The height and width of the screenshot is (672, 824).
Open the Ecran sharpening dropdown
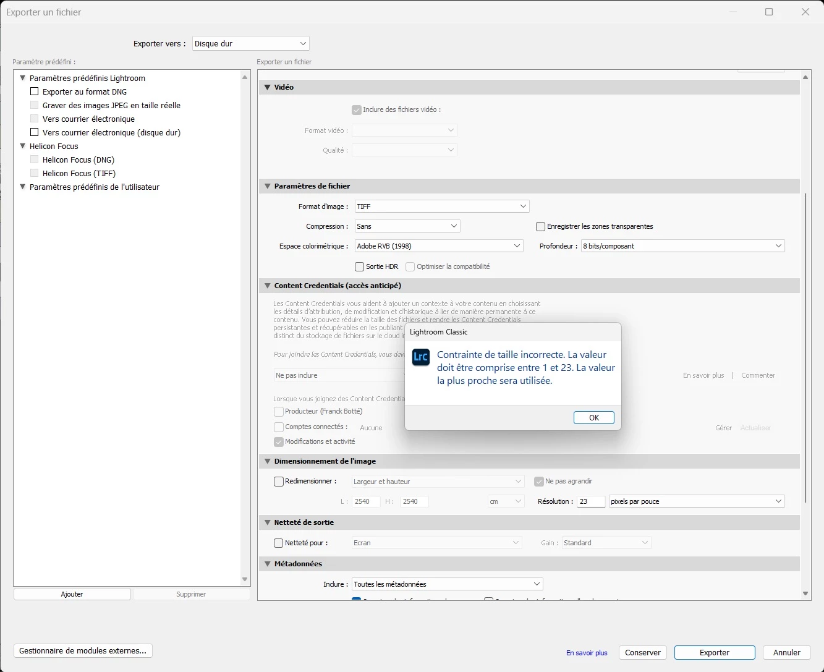click(436, 543)
